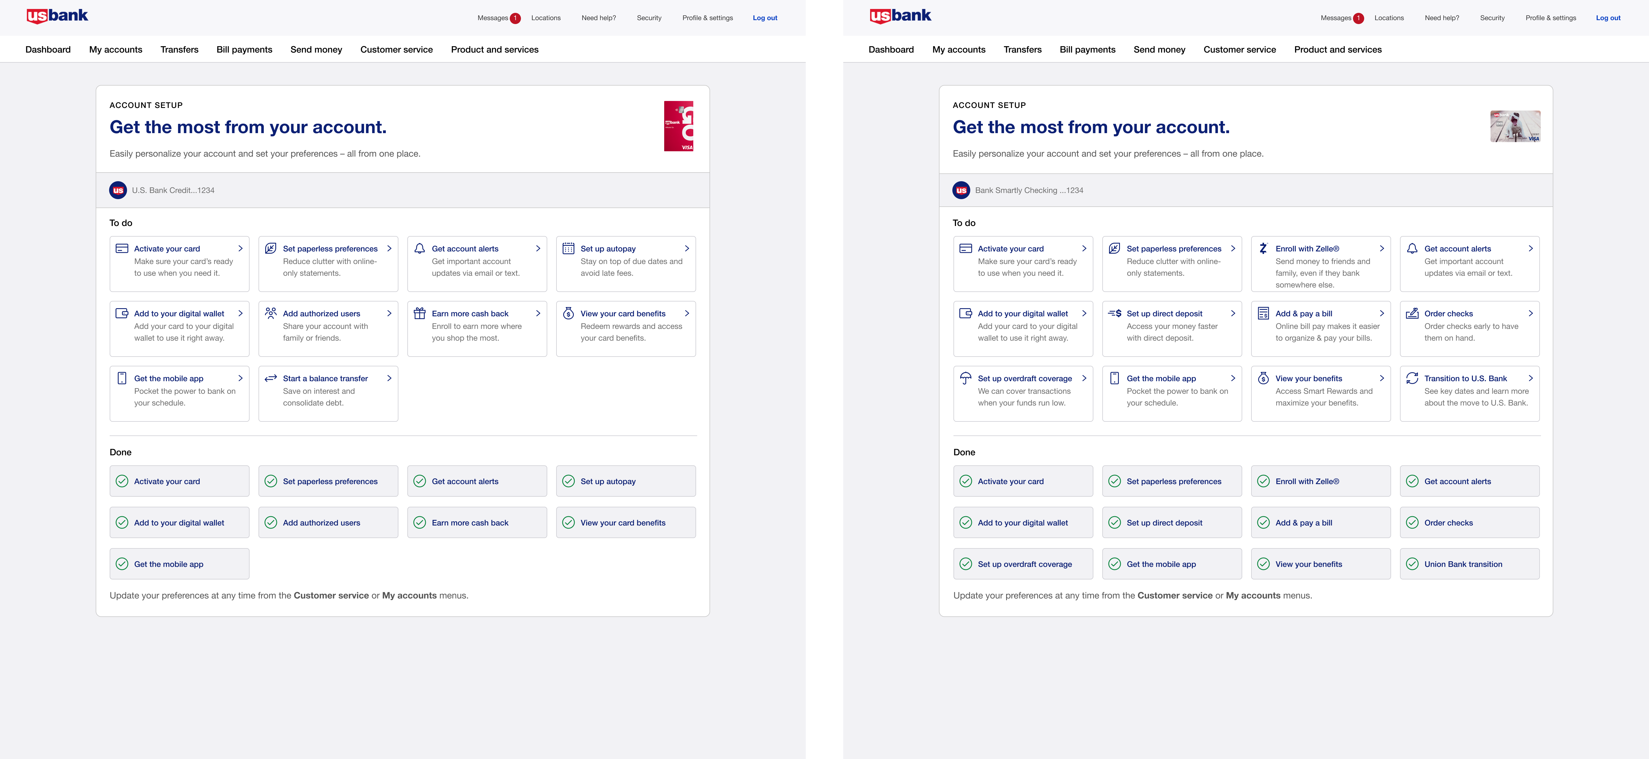Click Security link on the checking page

tap(1492, 18)
